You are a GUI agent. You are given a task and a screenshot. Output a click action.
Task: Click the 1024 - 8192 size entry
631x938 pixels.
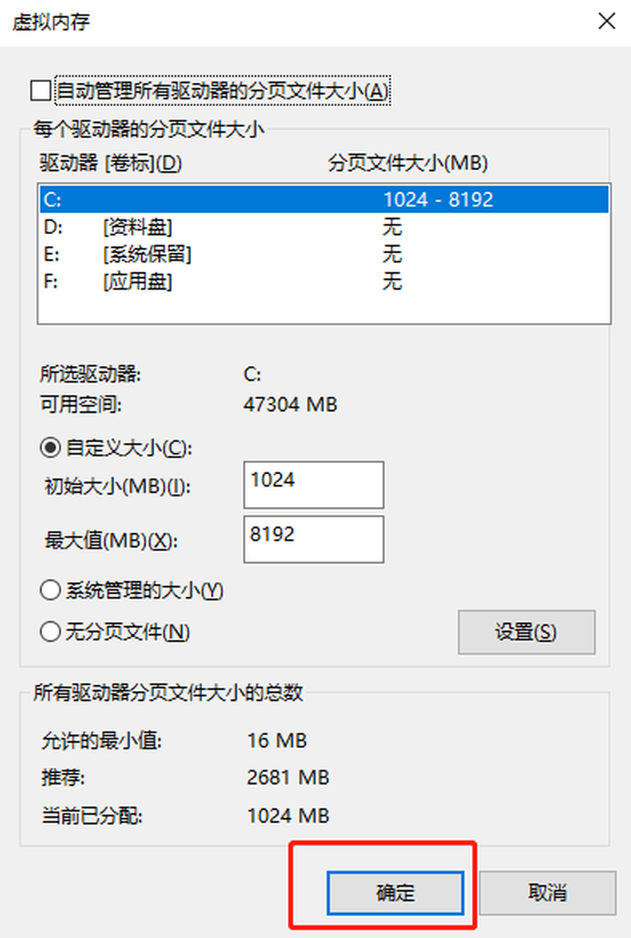point(438,200)
